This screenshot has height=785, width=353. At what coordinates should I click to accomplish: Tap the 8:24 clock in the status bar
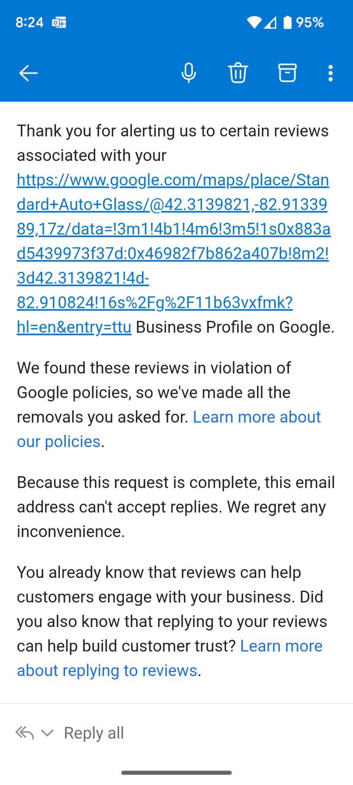point(29,22)
